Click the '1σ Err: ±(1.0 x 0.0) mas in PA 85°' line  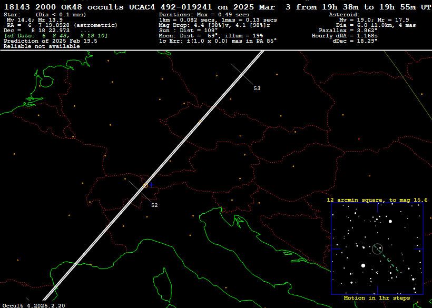tap(218, 41)
